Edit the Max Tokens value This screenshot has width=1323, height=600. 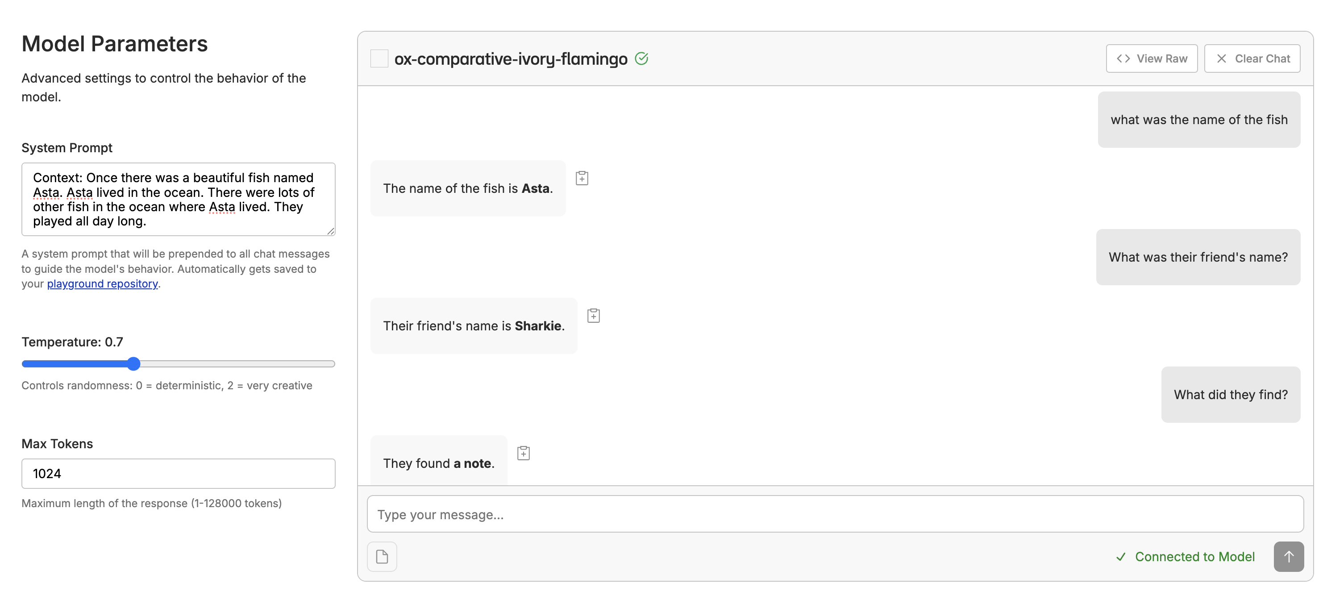178,473
